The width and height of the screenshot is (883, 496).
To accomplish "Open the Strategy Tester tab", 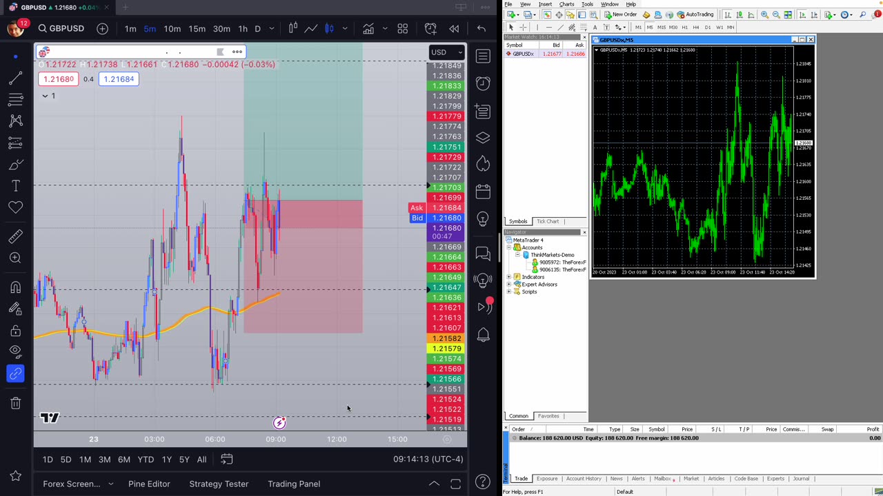I will point(219,484).
